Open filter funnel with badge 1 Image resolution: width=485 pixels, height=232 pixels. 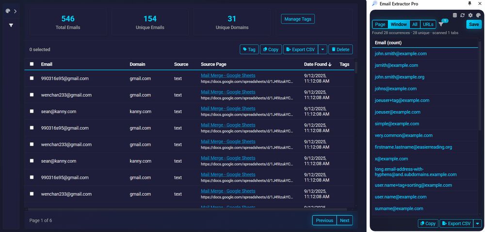click(x=441, y=24)
